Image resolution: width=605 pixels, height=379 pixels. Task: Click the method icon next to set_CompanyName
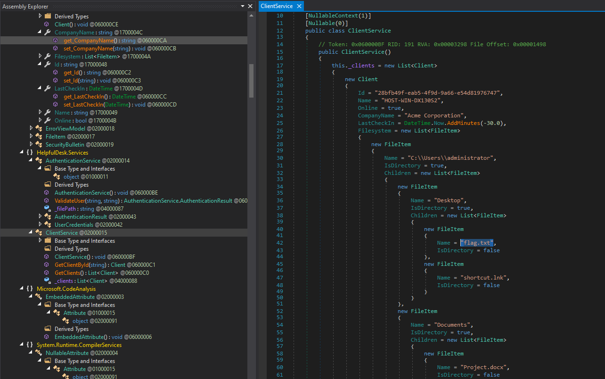(x=56, y=49)
